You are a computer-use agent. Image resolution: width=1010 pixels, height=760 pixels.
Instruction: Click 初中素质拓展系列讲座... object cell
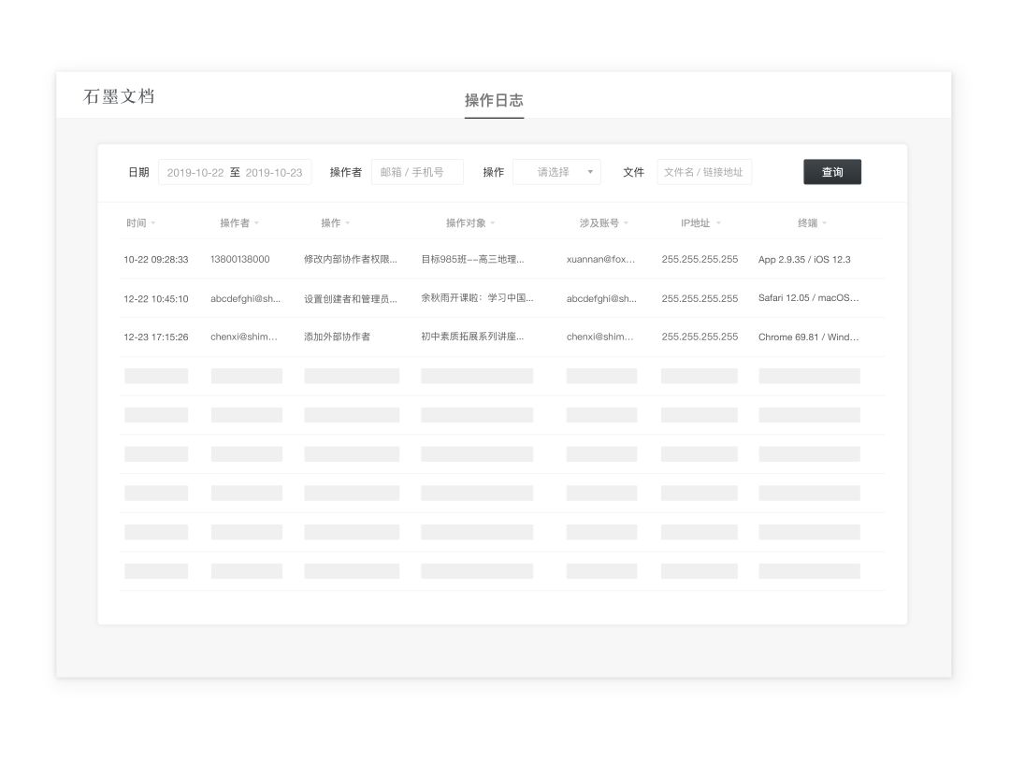pos(472,337)
